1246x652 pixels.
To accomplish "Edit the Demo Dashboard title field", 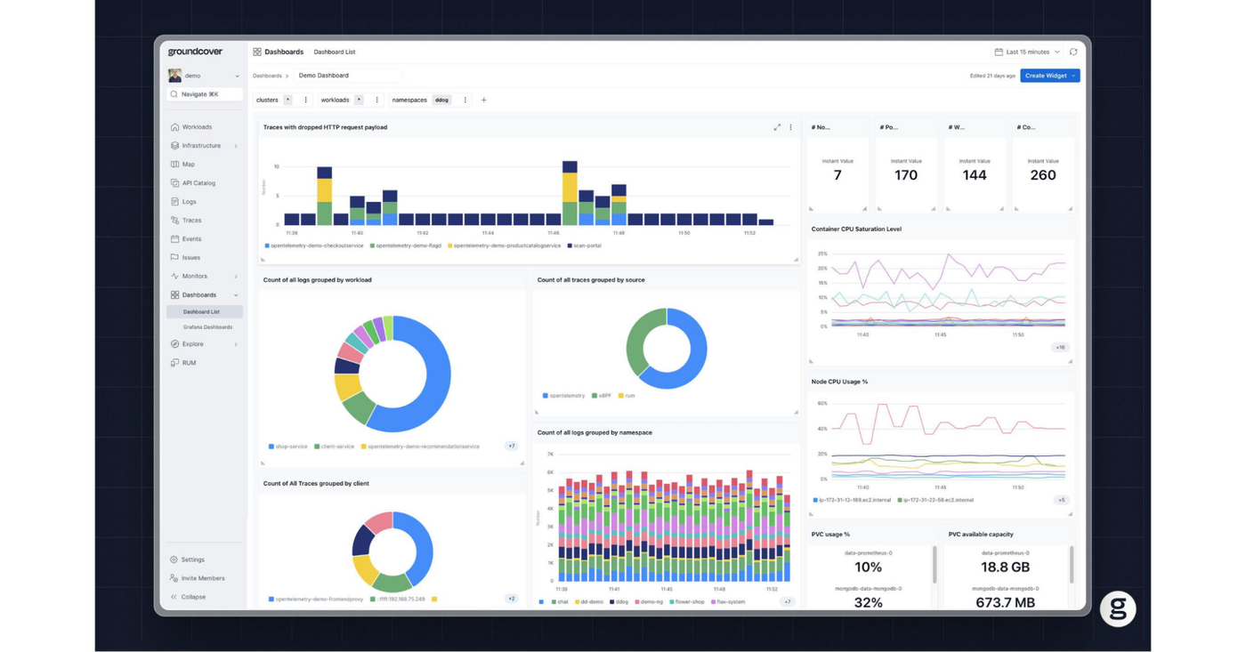I will pos(348,76).
